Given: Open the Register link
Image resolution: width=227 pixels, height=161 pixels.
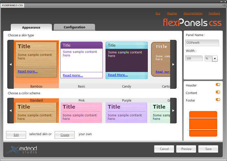Looking at the screenshot, I should coord(172,14).
